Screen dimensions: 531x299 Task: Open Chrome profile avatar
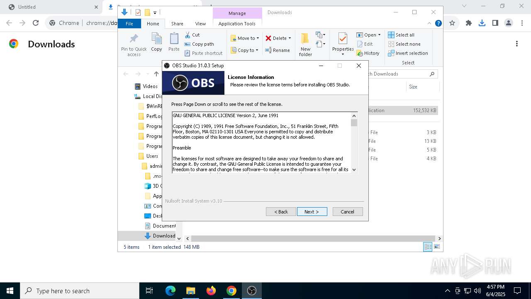tap(509, 23)
